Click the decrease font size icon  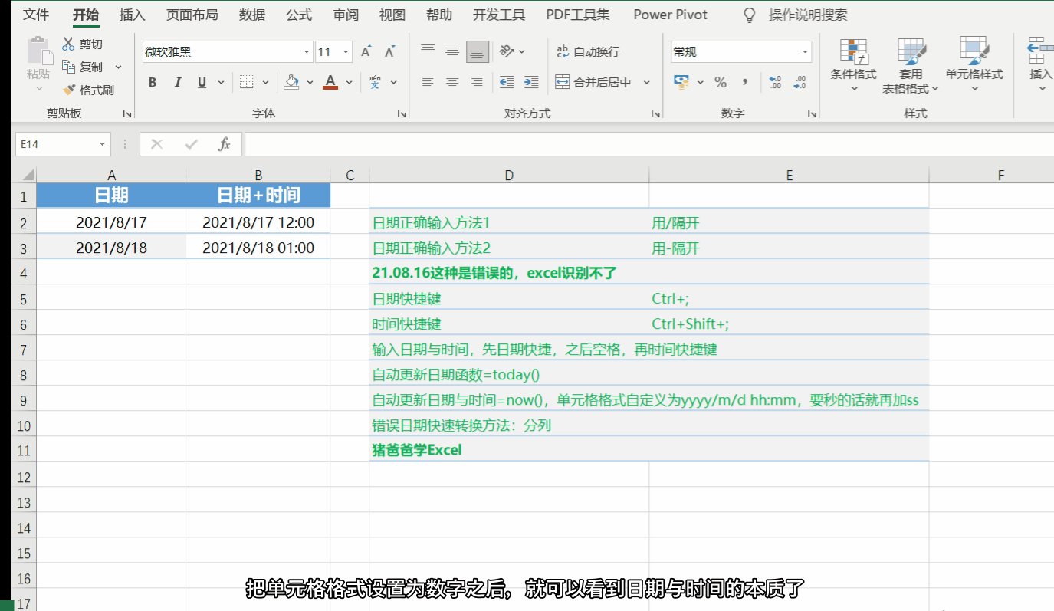pos(390,51)
